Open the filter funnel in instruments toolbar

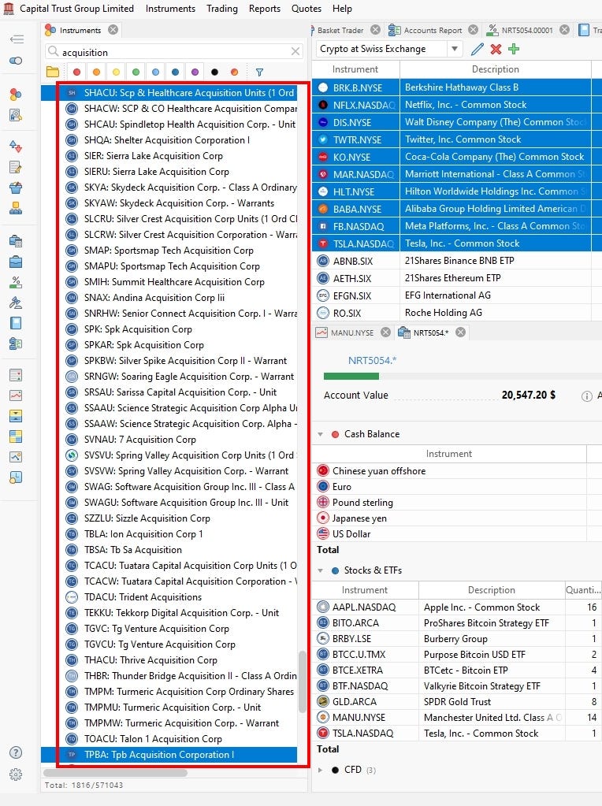pyautogui.click(x=259, y=72)
